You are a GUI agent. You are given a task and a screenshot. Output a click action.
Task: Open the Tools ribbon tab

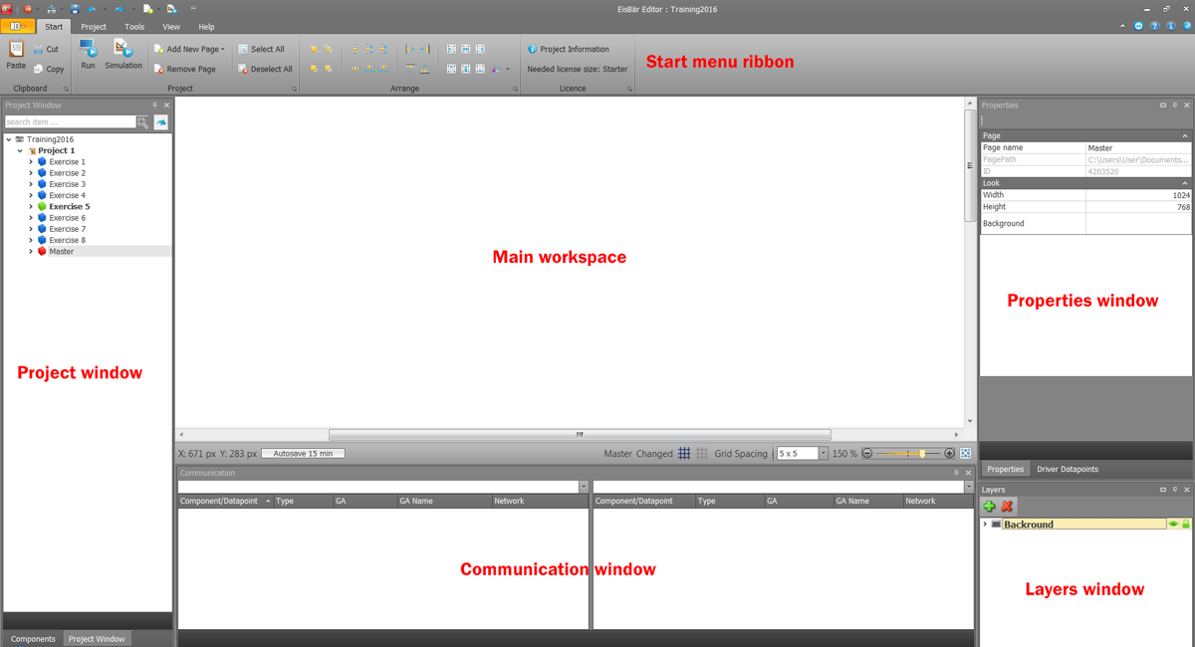(134, 27)
